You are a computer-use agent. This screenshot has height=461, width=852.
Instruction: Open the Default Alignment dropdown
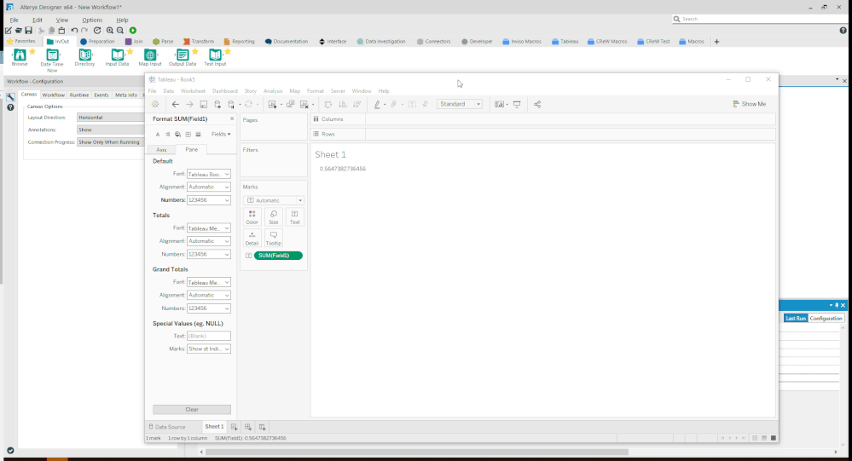pyautogui.click(x=209, y=187)
